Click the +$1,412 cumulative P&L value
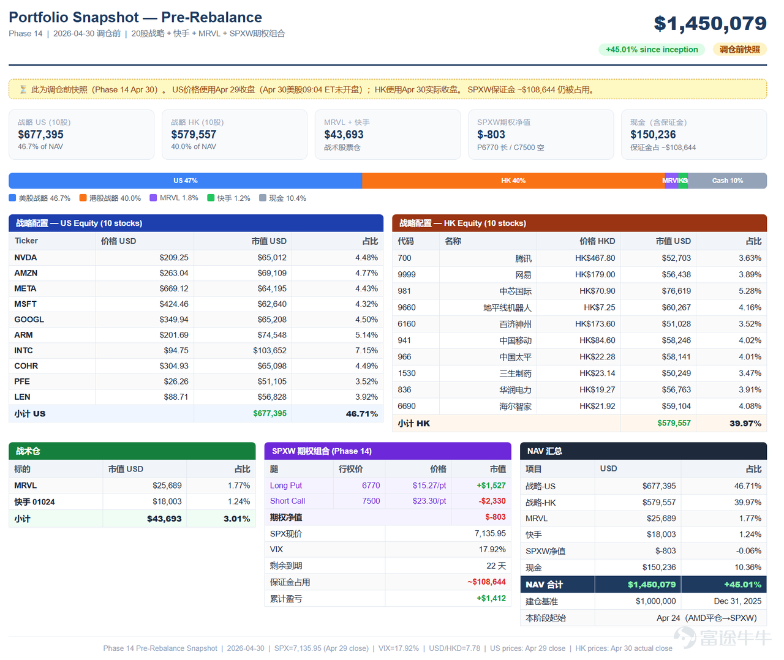Viewport: 784px width, 660px height. tap(491, 598)
